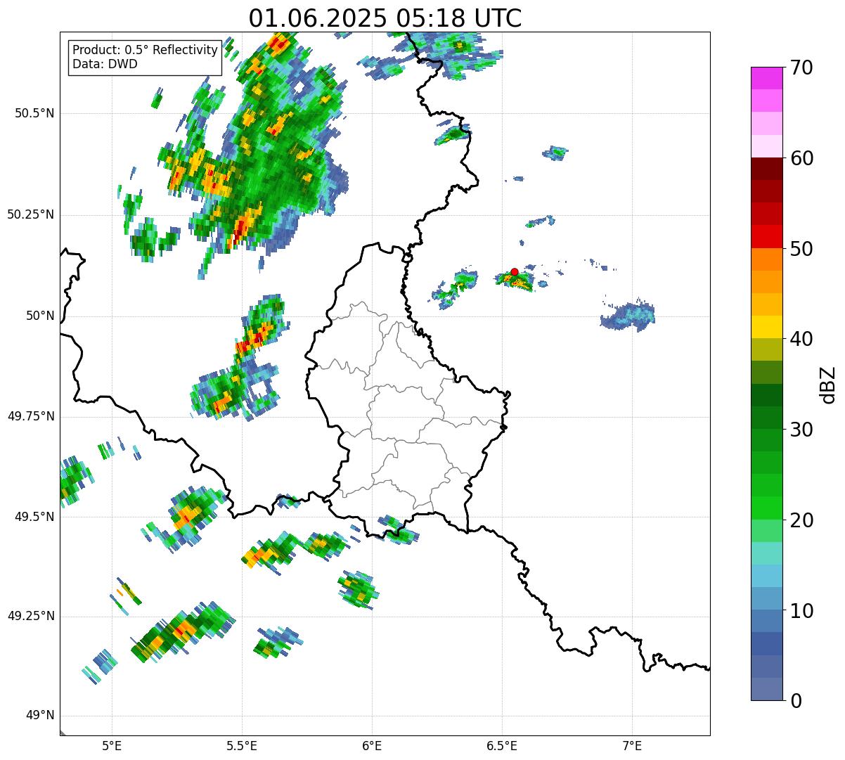The image size is (845, 760).
Task: Click the 'Data: DWD' label
Action: 105,64
